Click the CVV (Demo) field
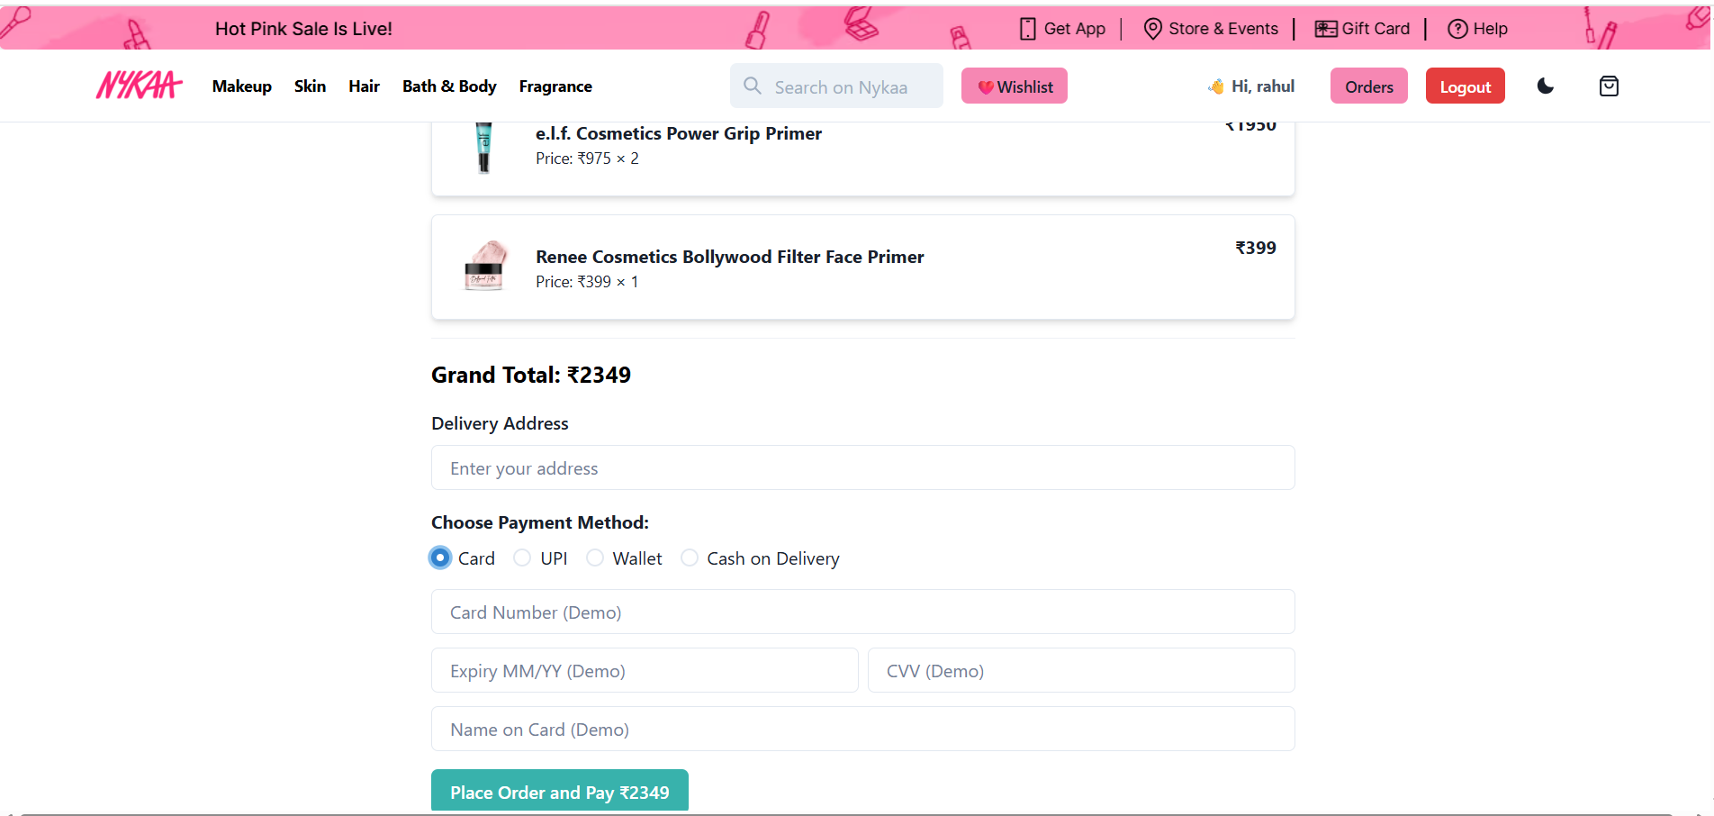Viewport: 1714px width, 816px height. [x=1081, y=670]
